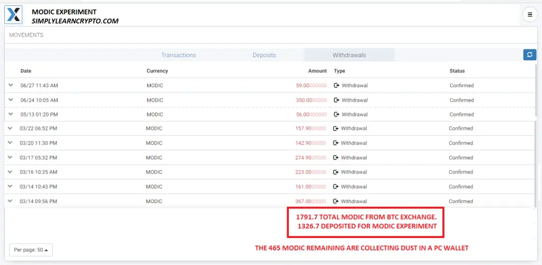The height and width of the screenshot is (265, 542).
Task: Click the Status column header
Action: pyautogui.click(x=457, y=71)
